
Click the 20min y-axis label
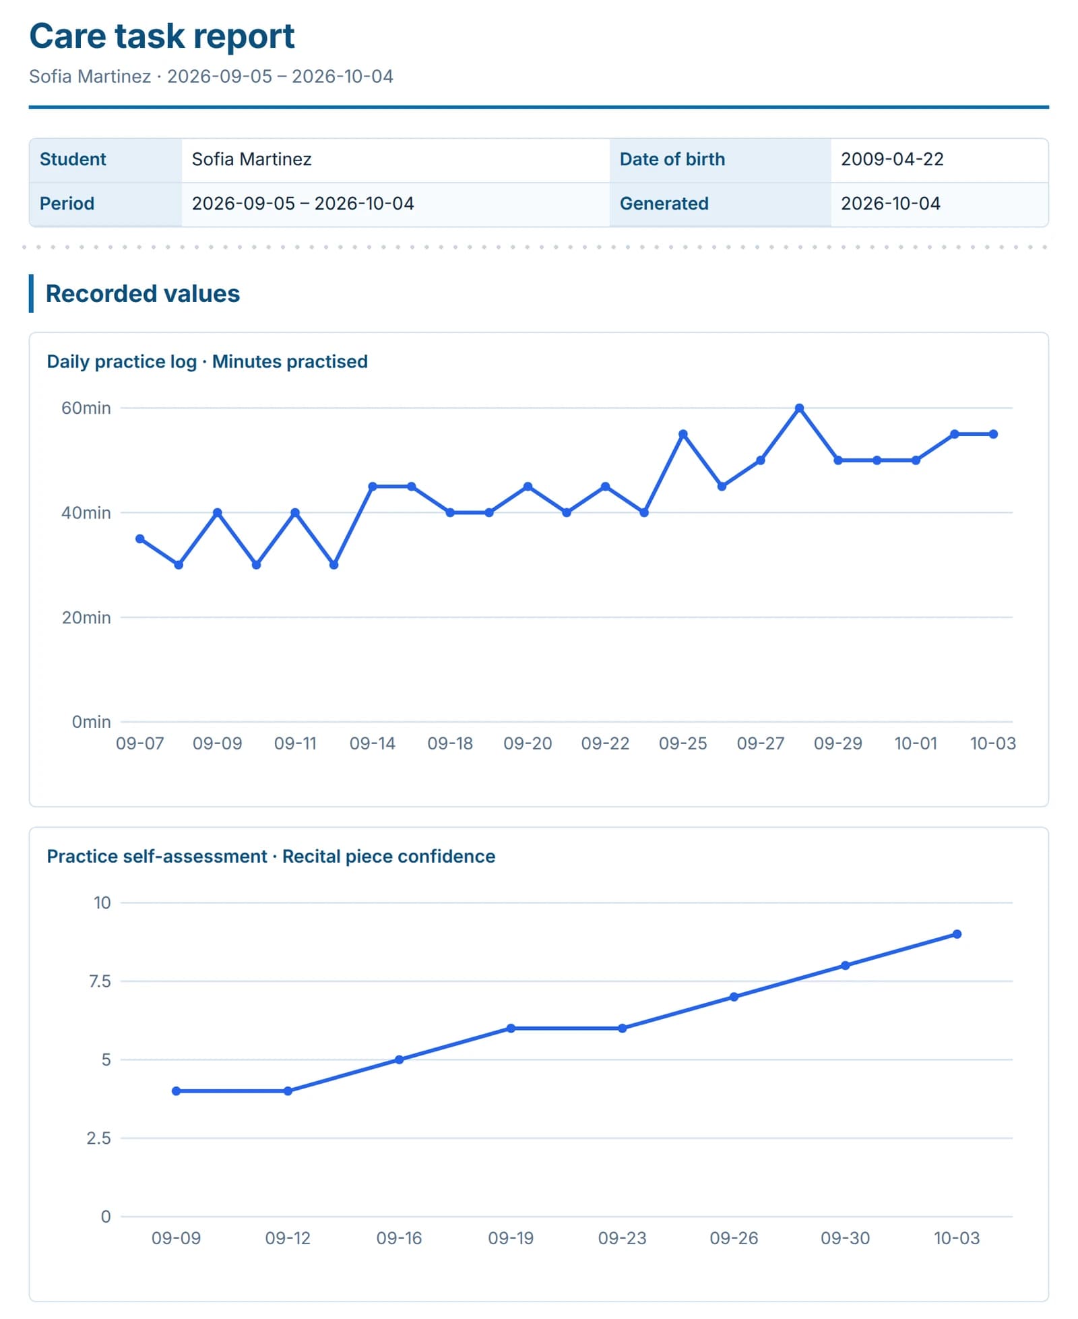86,617
